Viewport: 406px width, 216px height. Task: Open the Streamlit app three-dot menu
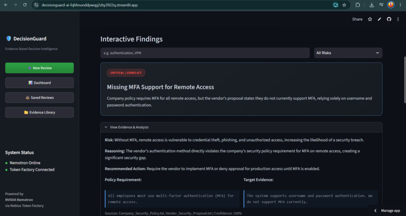pos(398,19)
